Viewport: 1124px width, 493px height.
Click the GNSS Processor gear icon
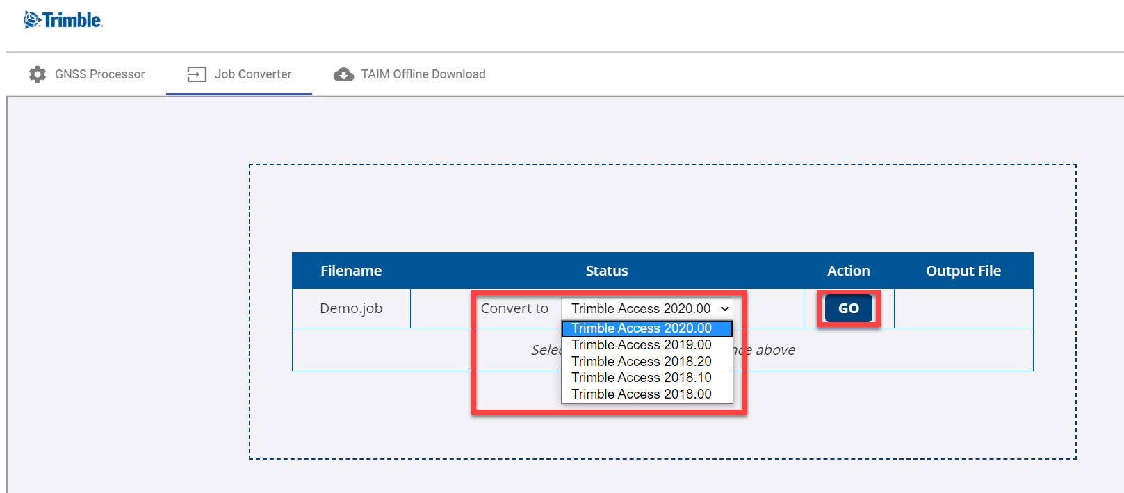click(38, 74)
